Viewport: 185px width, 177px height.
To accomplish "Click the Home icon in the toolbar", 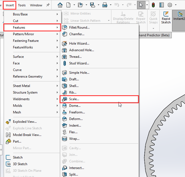I will pyautogui.click(x=60, y=5).
